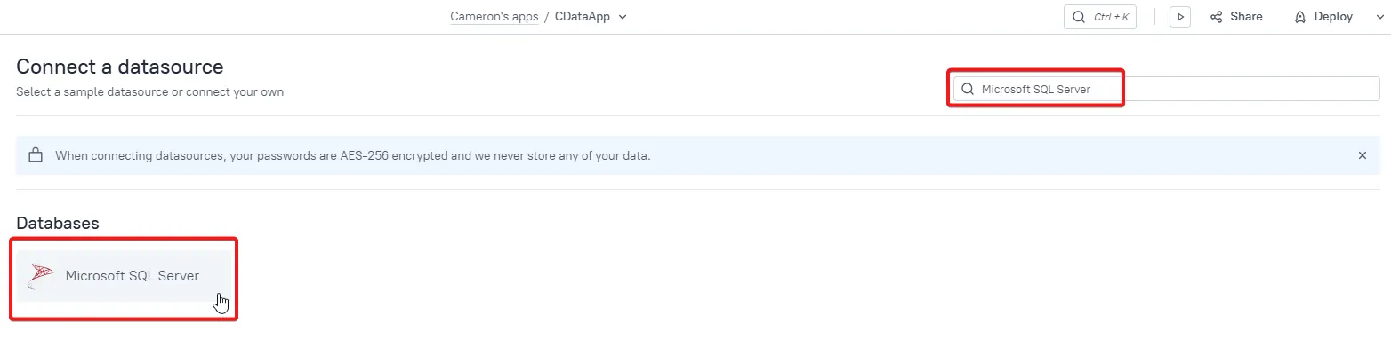Click the Share network icon
Screen dimensions: 1391x347
coord(1216,17)
